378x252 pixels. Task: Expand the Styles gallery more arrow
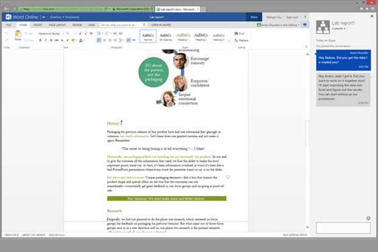coord(229,41)
